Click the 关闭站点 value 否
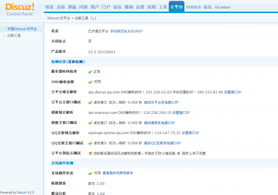 pos(90,41)
